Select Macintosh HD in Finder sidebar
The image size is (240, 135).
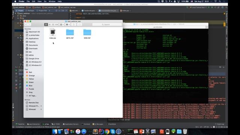pyautogui.click(x=33, y=31)
